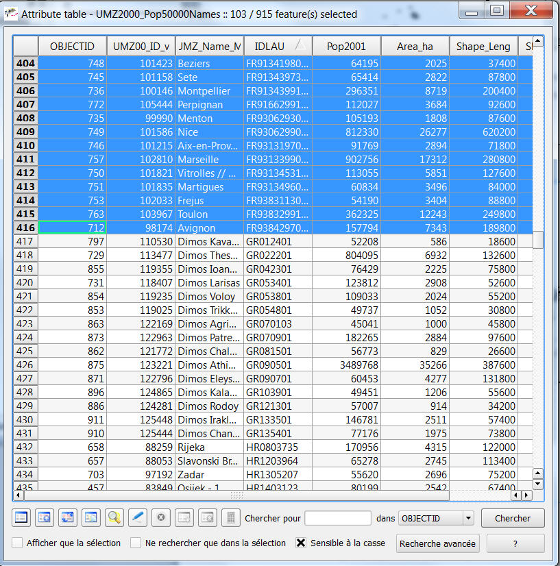The height and width of the screenshot is (566, 560).
Task: Click the Invert selection icon
Action: [x=68, y=518]
